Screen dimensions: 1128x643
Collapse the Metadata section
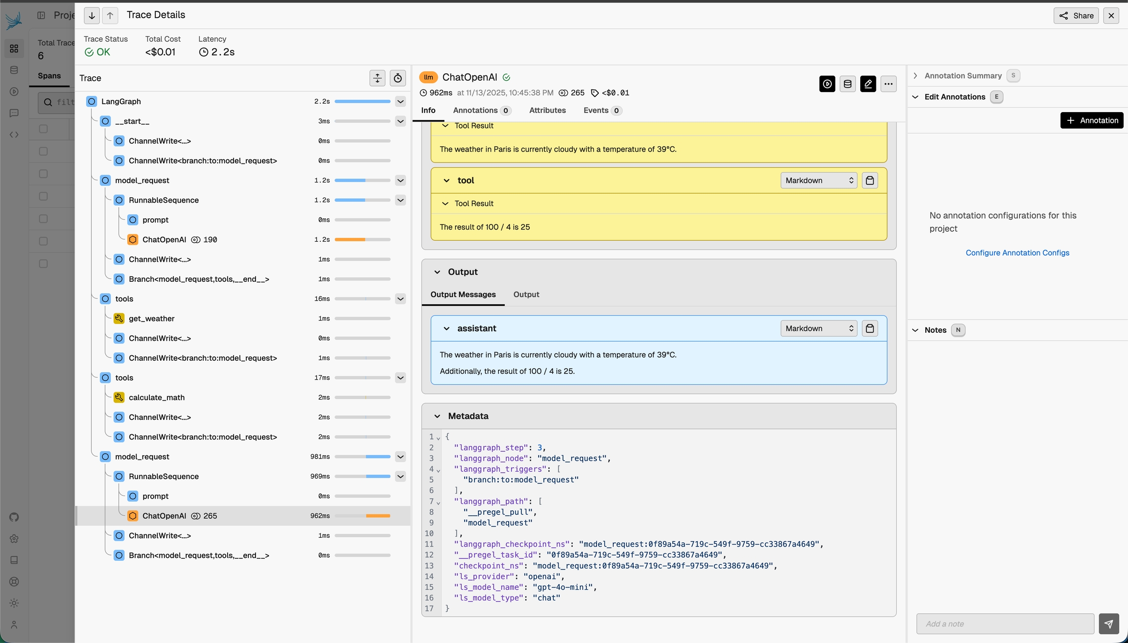(437, 416)
